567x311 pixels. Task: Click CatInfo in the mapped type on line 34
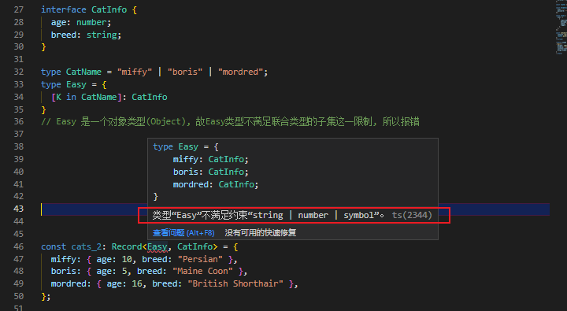pyautogui.click(x=150, y=97)
